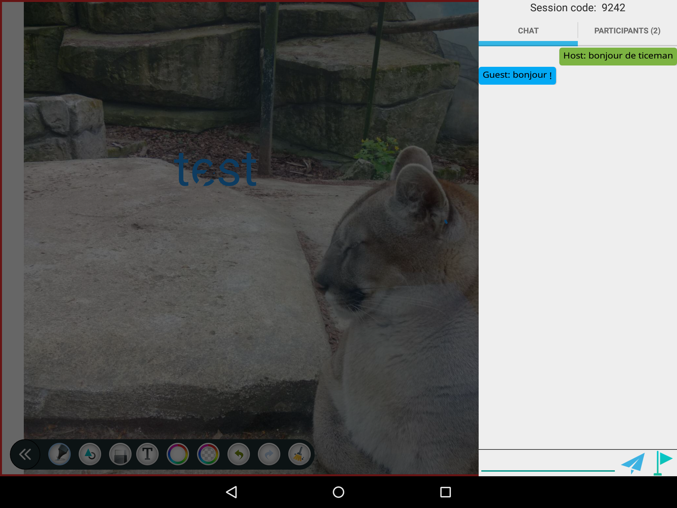
Task: Clear the canvas with broom icon
Action: [299, 454]
